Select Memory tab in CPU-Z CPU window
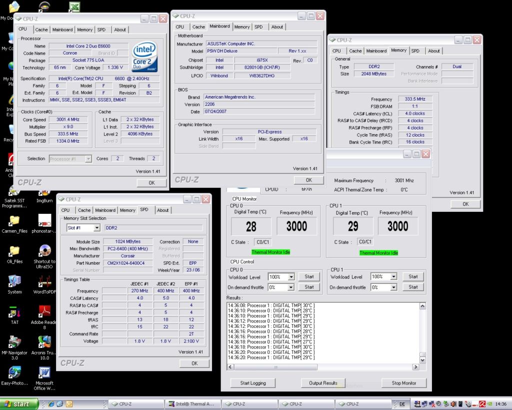Image resolution: width=512 pixels, height=410 pixels. [85, 30]
